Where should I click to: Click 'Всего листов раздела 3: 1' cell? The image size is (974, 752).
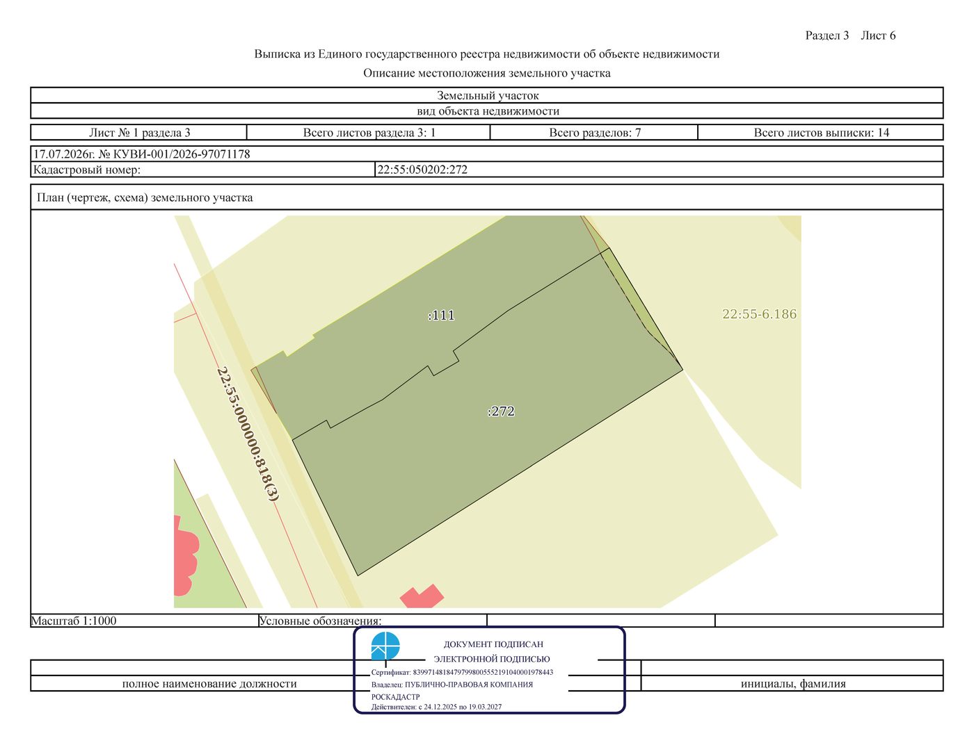(369, 133)
